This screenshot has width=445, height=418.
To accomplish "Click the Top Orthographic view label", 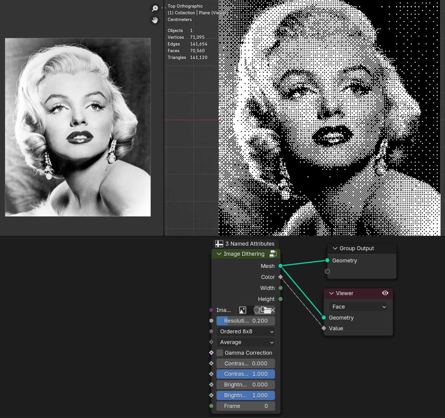I will click(185, 6).
